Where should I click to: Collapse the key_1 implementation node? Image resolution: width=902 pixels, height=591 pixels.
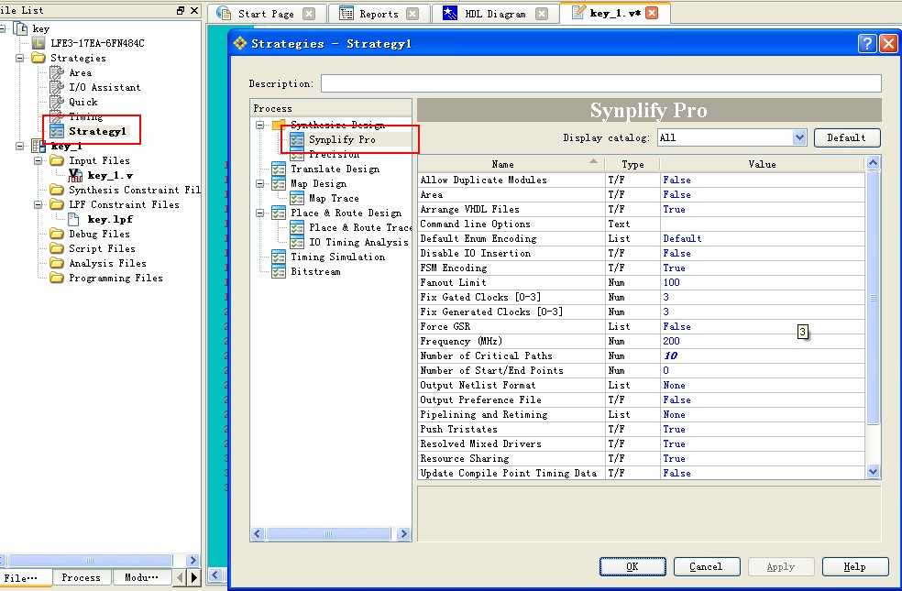pyautogui.click(x=20, y=146)
